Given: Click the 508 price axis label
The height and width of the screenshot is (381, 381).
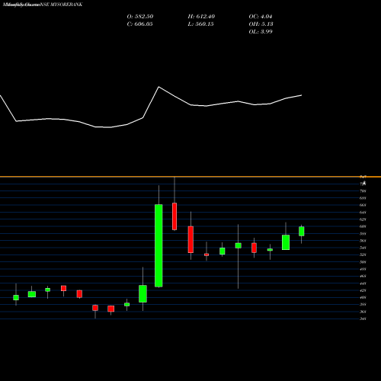Looking at the screenshot, I should 363,262.
